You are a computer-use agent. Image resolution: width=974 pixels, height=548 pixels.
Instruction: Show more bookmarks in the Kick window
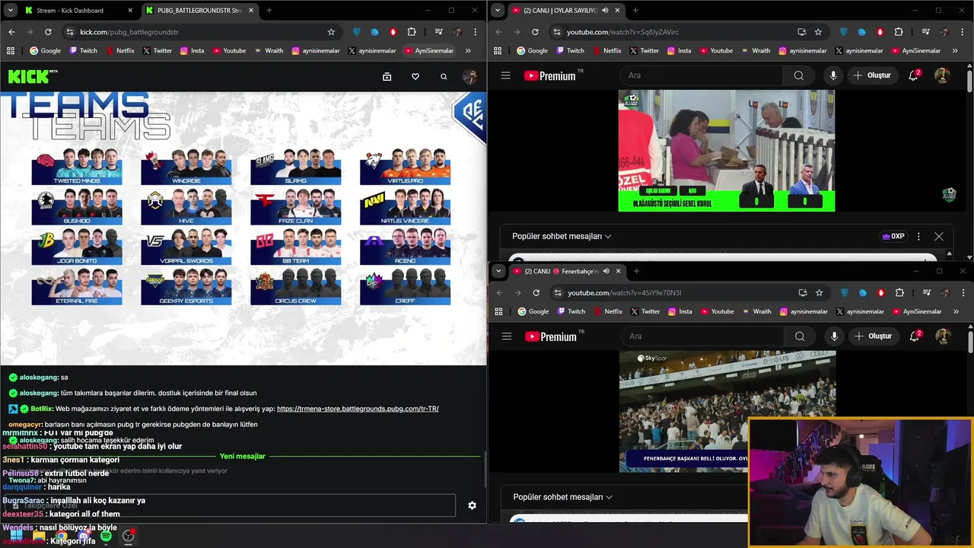[x=467, y=51]
